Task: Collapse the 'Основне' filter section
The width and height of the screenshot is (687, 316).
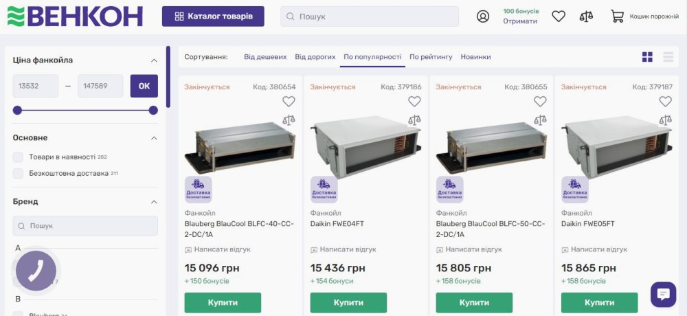Action: (154, 138)
